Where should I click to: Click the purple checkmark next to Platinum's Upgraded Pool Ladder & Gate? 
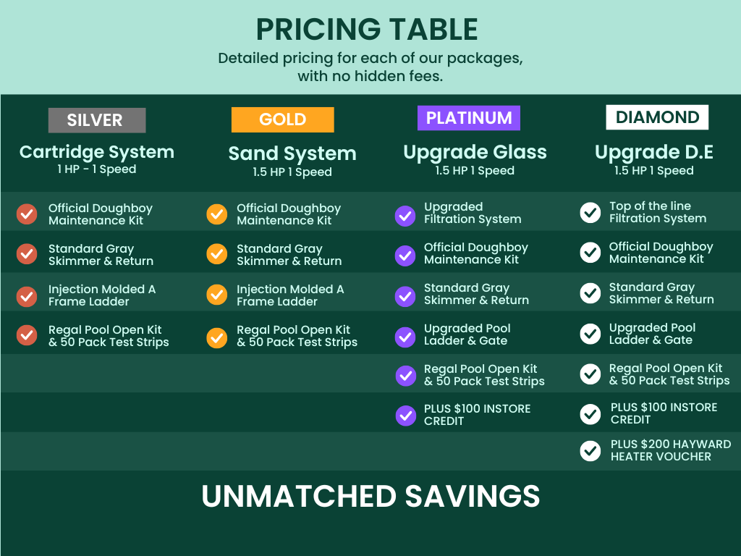pos(405,336)
